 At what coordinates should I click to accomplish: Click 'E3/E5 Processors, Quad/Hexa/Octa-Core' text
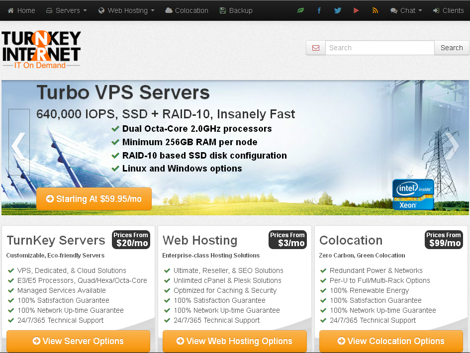point(82,280)
